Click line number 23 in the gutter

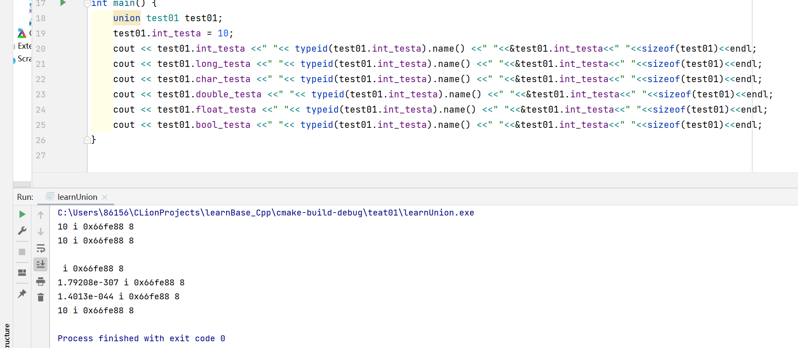41,94
